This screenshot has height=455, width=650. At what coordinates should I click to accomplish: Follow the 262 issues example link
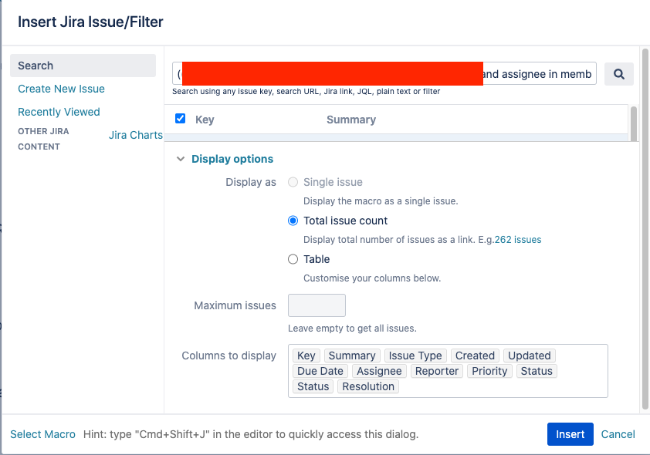[x=518, y=240]
